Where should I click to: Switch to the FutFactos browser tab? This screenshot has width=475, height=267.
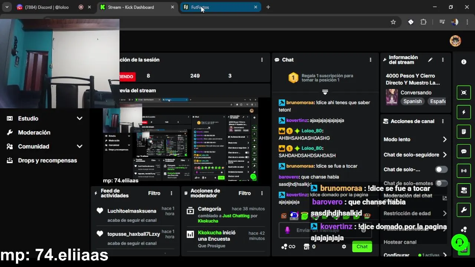[x=221, y=7]
